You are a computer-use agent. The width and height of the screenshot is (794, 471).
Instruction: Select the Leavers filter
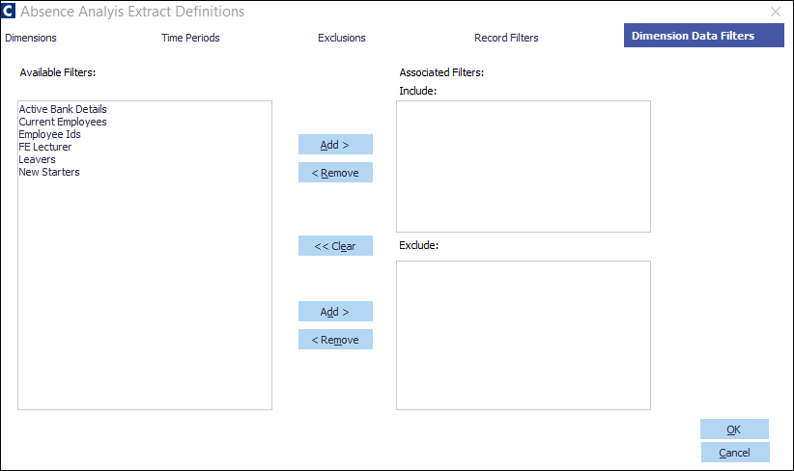point(37,159)
